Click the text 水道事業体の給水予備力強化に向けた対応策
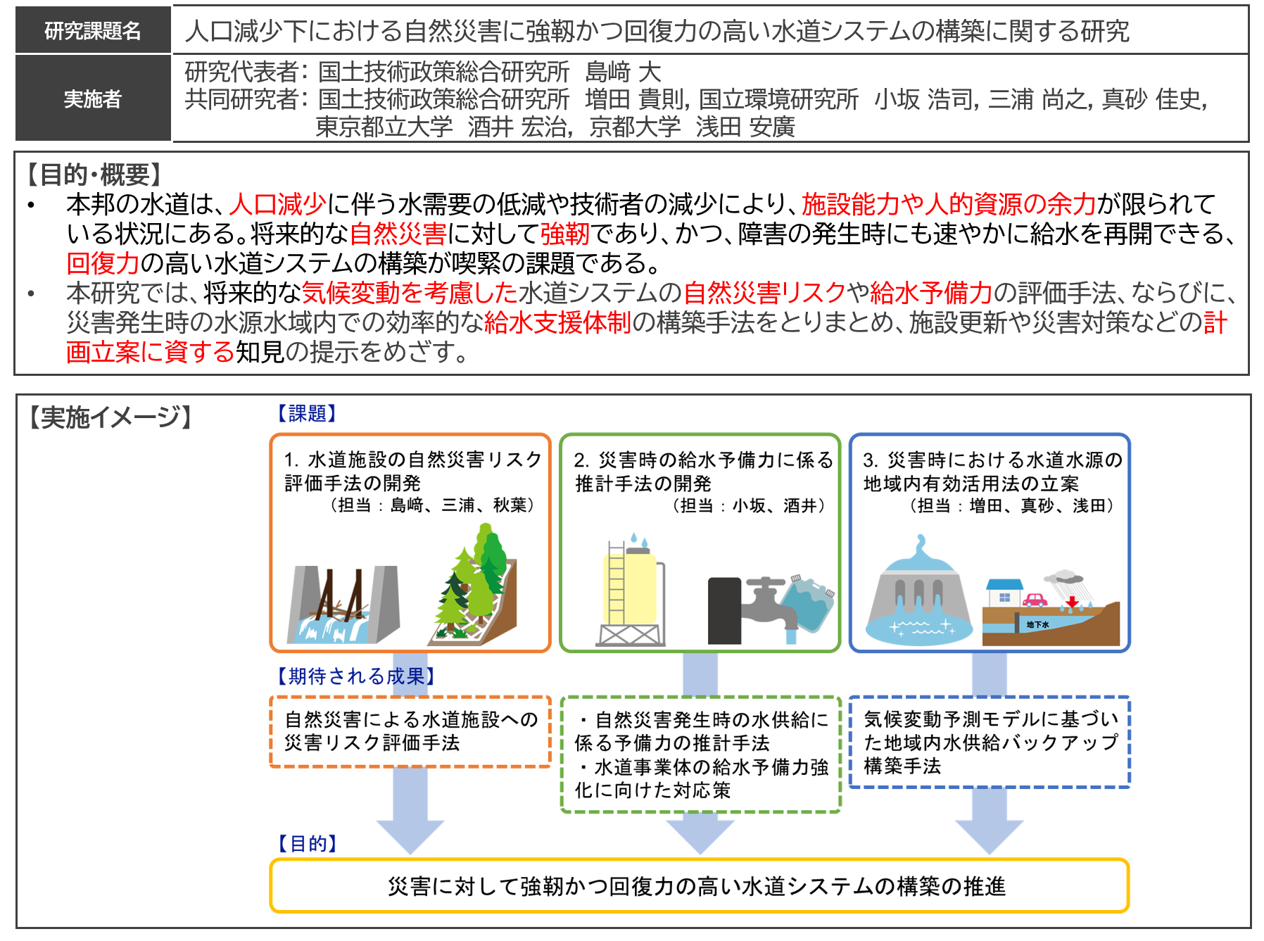This screenshot has width=1264, height=941. coord(702,778)
